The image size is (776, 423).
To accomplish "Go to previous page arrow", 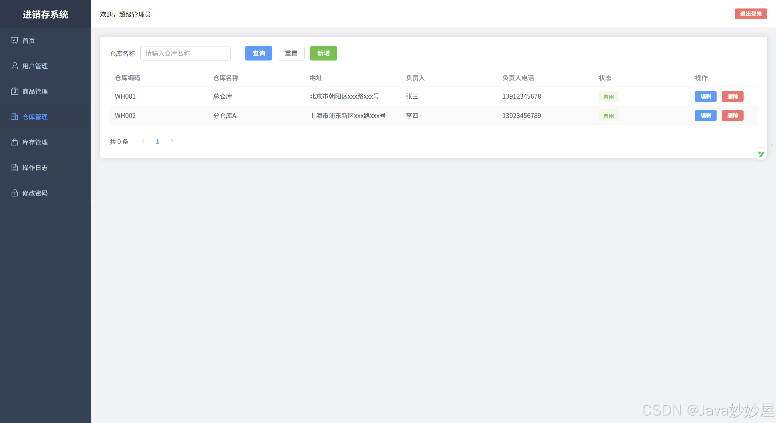I will tap(143, 142).
